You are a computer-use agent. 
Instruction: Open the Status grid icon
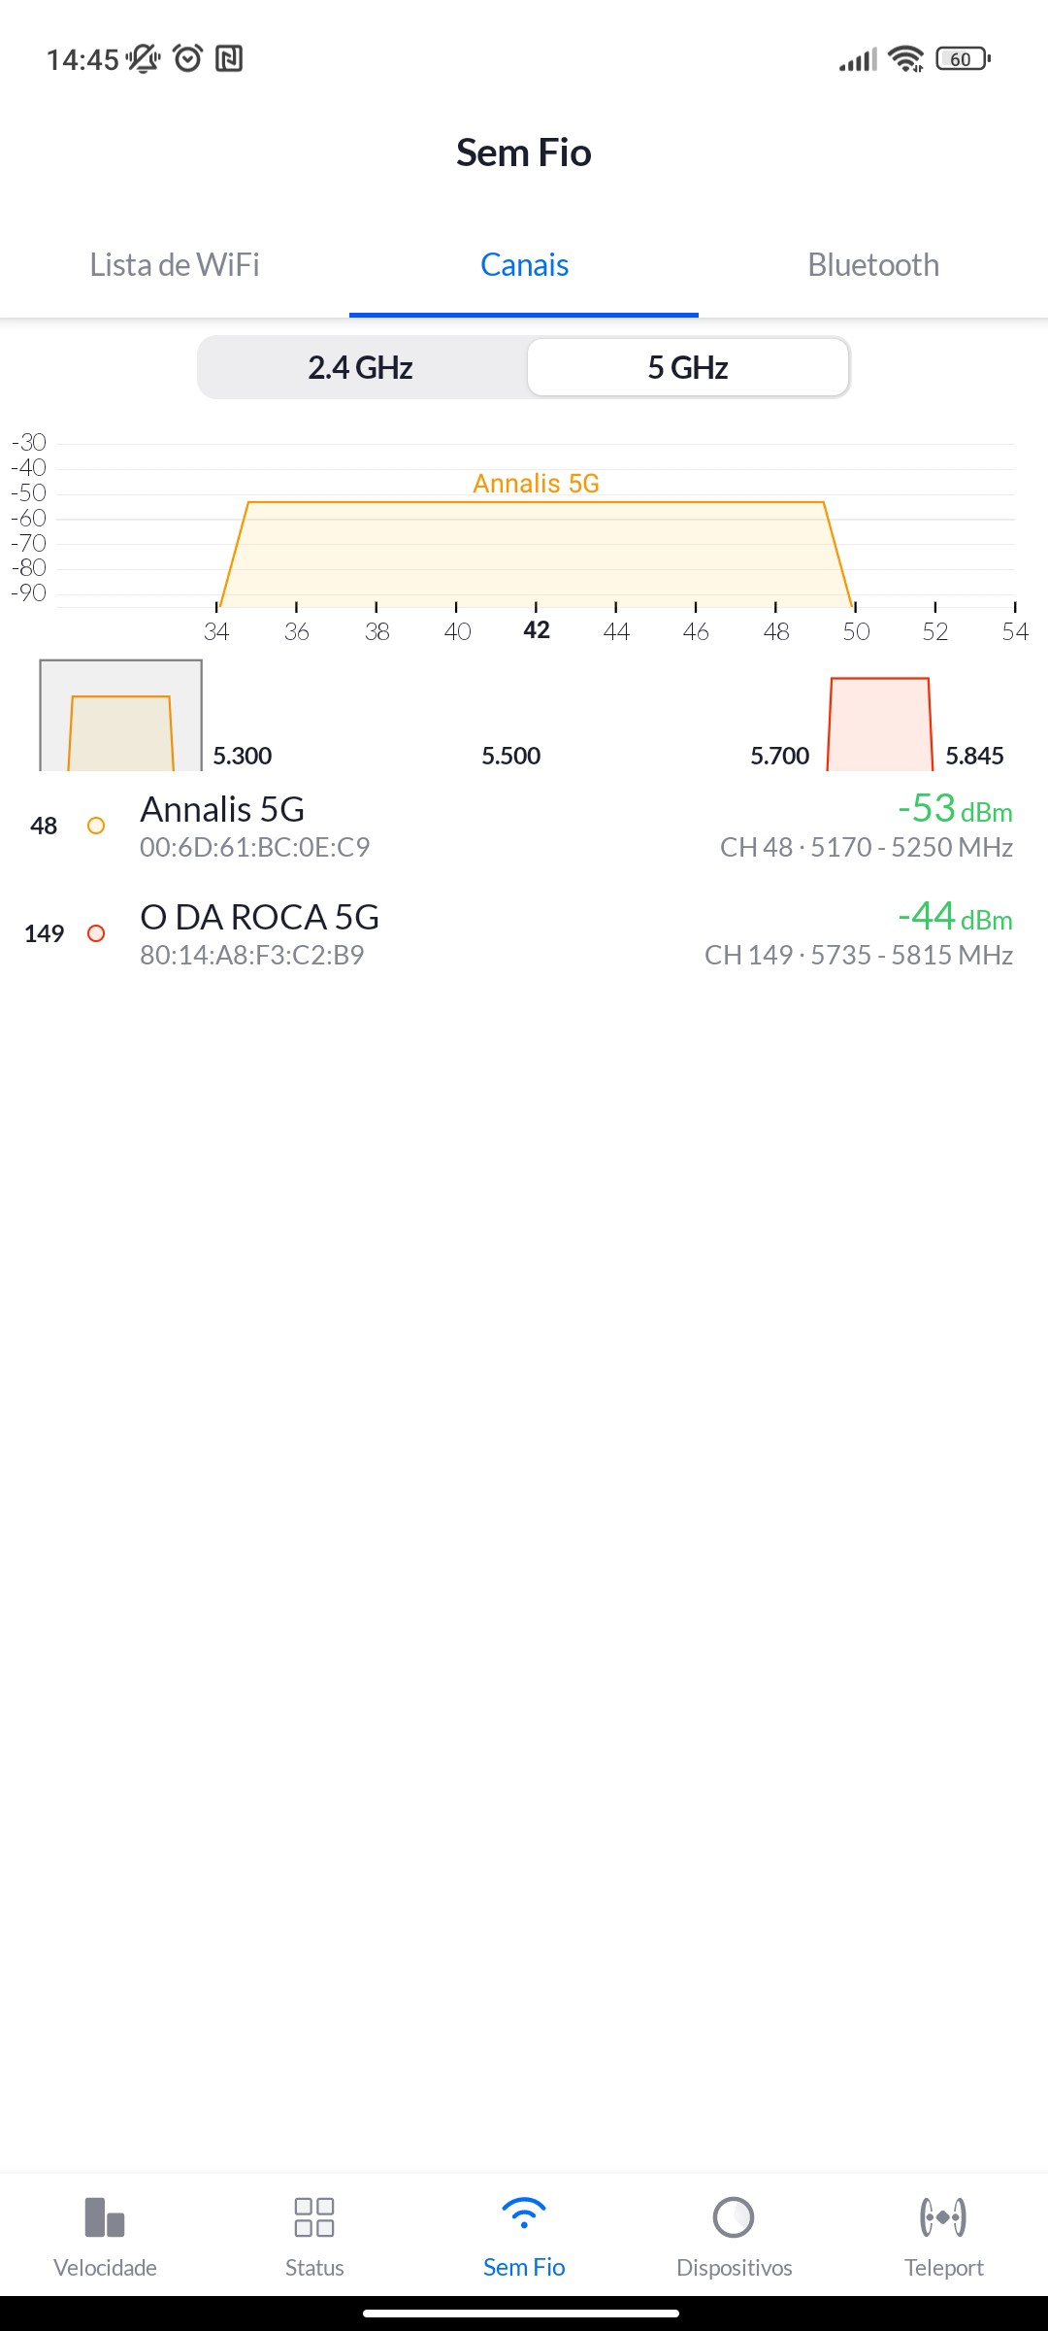314,2216
